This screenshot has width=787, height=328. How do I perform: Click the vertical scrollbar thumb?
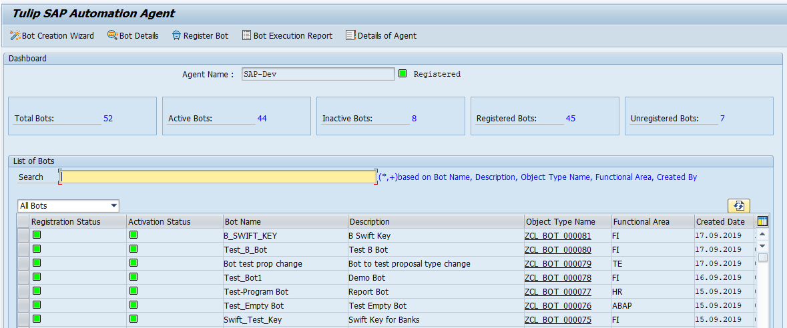762,258
